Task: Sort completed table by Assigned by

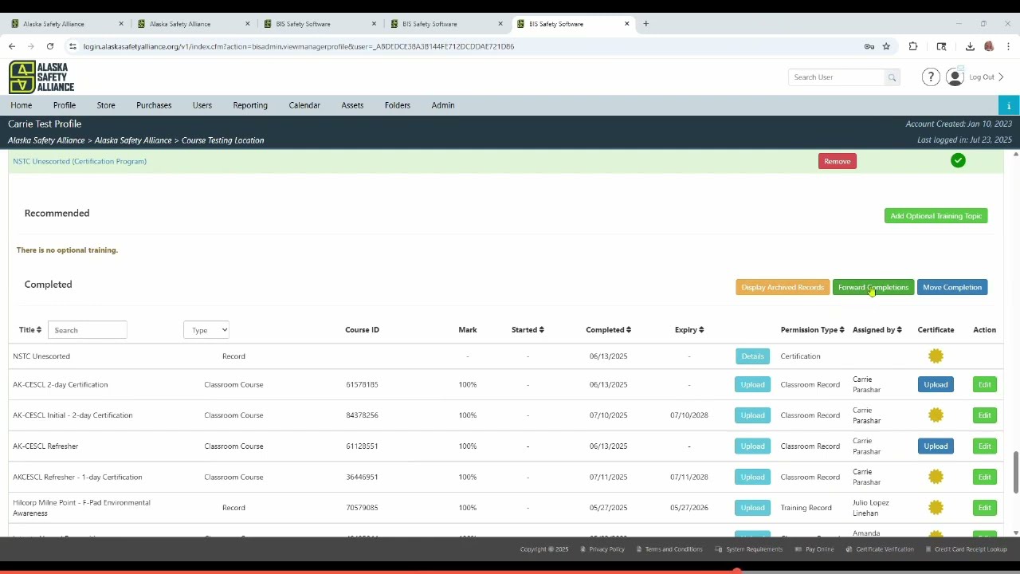Action: tap(877, 330)
